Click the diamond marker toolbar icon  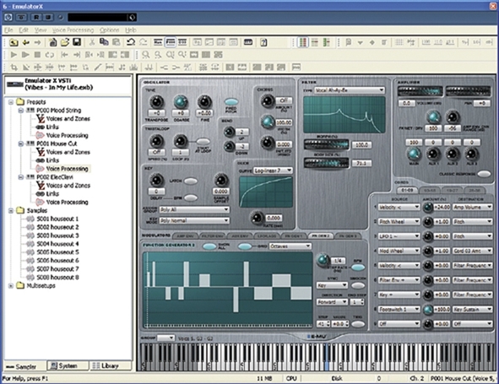[372, 42]
